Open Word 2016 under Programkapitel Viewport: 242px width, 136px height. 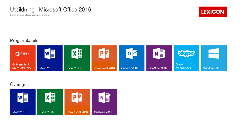50,58
